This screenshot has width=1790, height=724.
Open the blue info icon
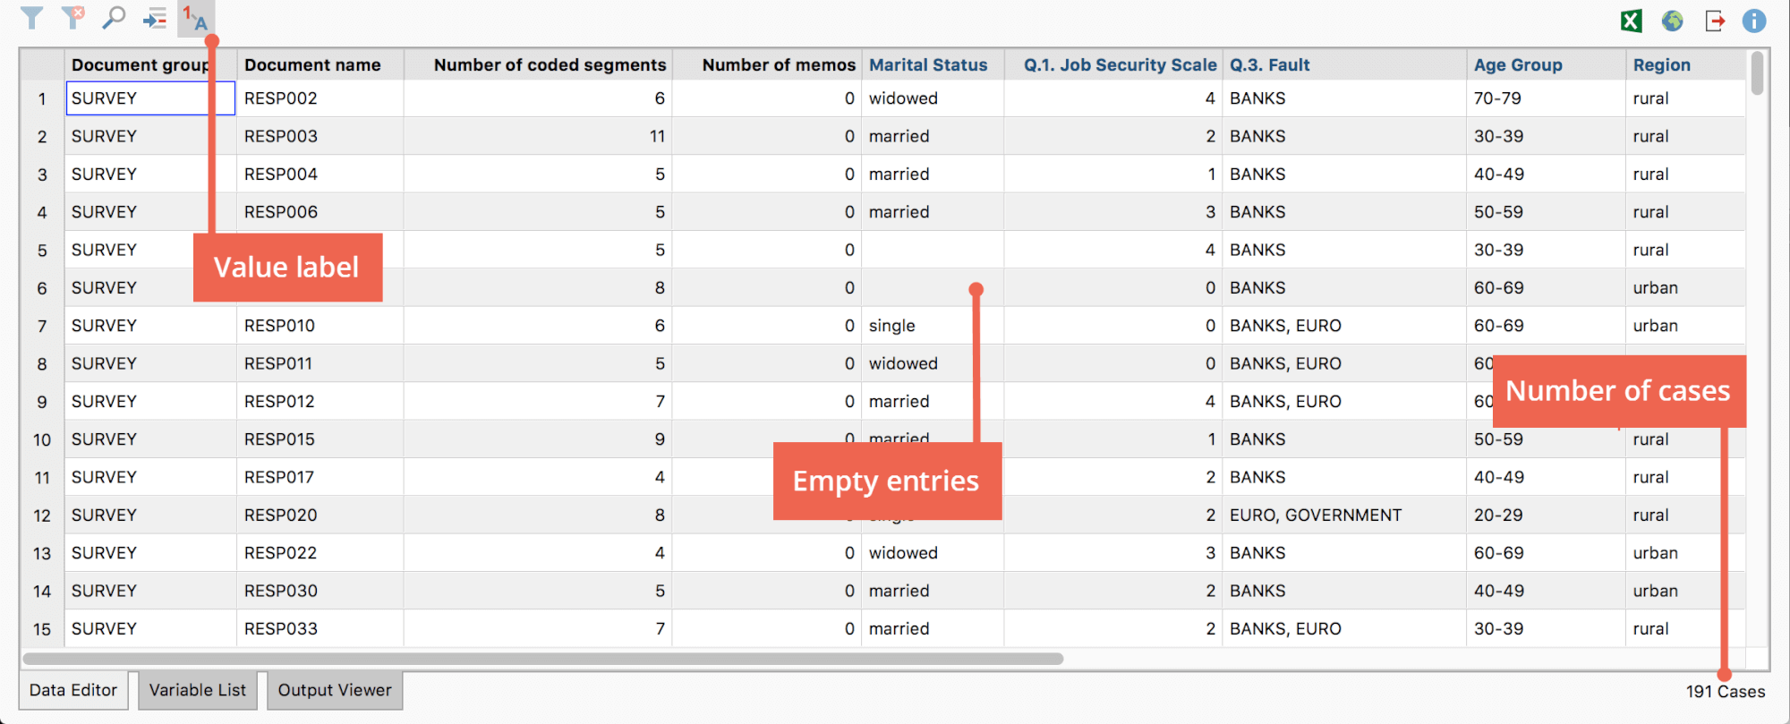coord(1754,21)
